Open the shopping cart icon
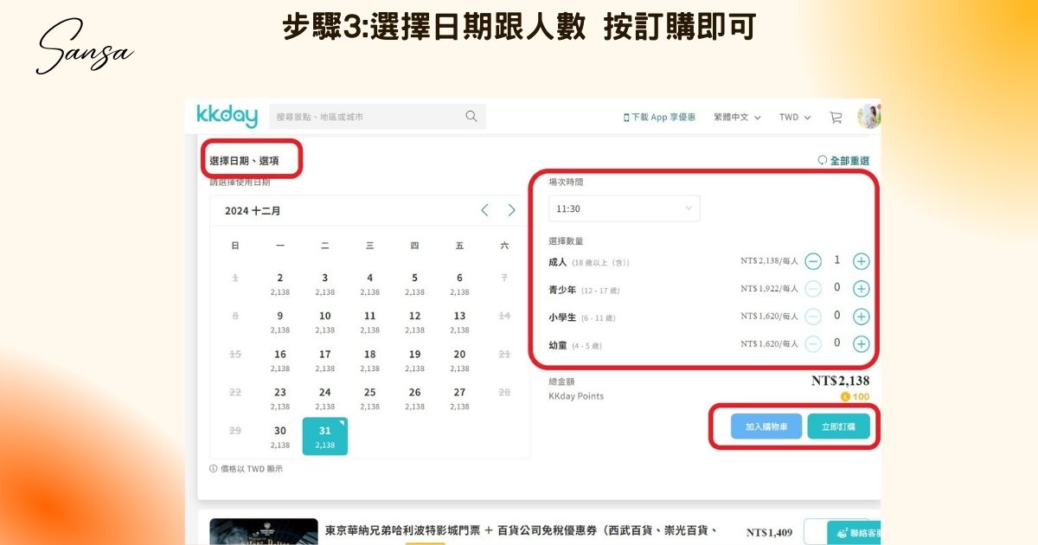This screenshot has height=545, width=1038. tap(836, 117)
